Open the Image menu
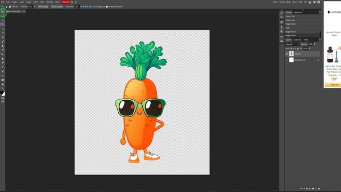Screen dimensions: 341x192 (14, 2)
